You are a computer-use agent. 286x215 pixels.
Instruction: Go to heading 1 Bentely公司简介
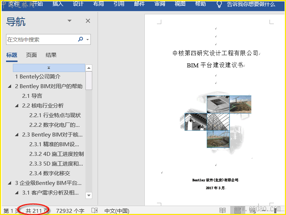pos(38,77)
